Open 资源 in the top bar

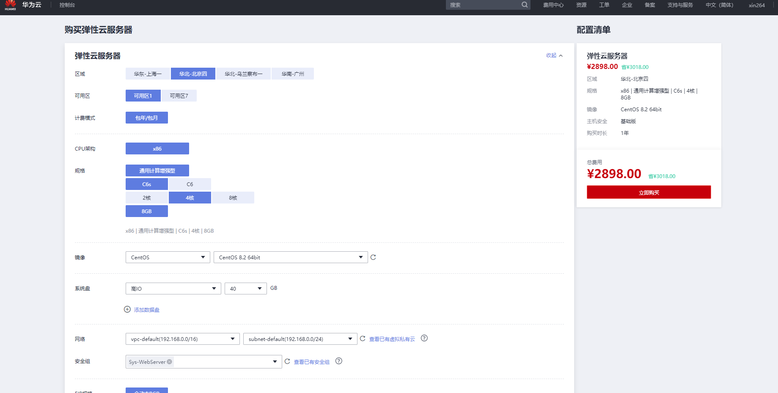(x=581, y=5)
